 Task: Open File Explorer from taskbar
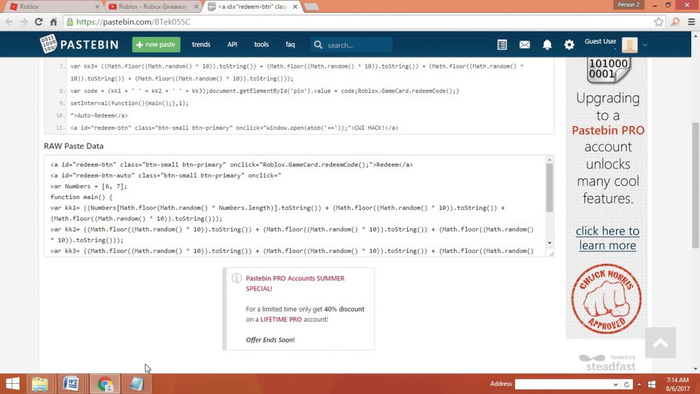coord(40,384)
